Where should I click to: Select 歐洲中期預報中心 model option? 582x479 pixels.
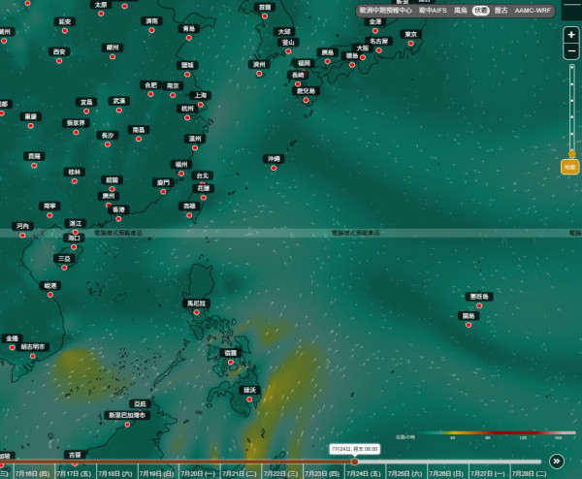point(386,11)
